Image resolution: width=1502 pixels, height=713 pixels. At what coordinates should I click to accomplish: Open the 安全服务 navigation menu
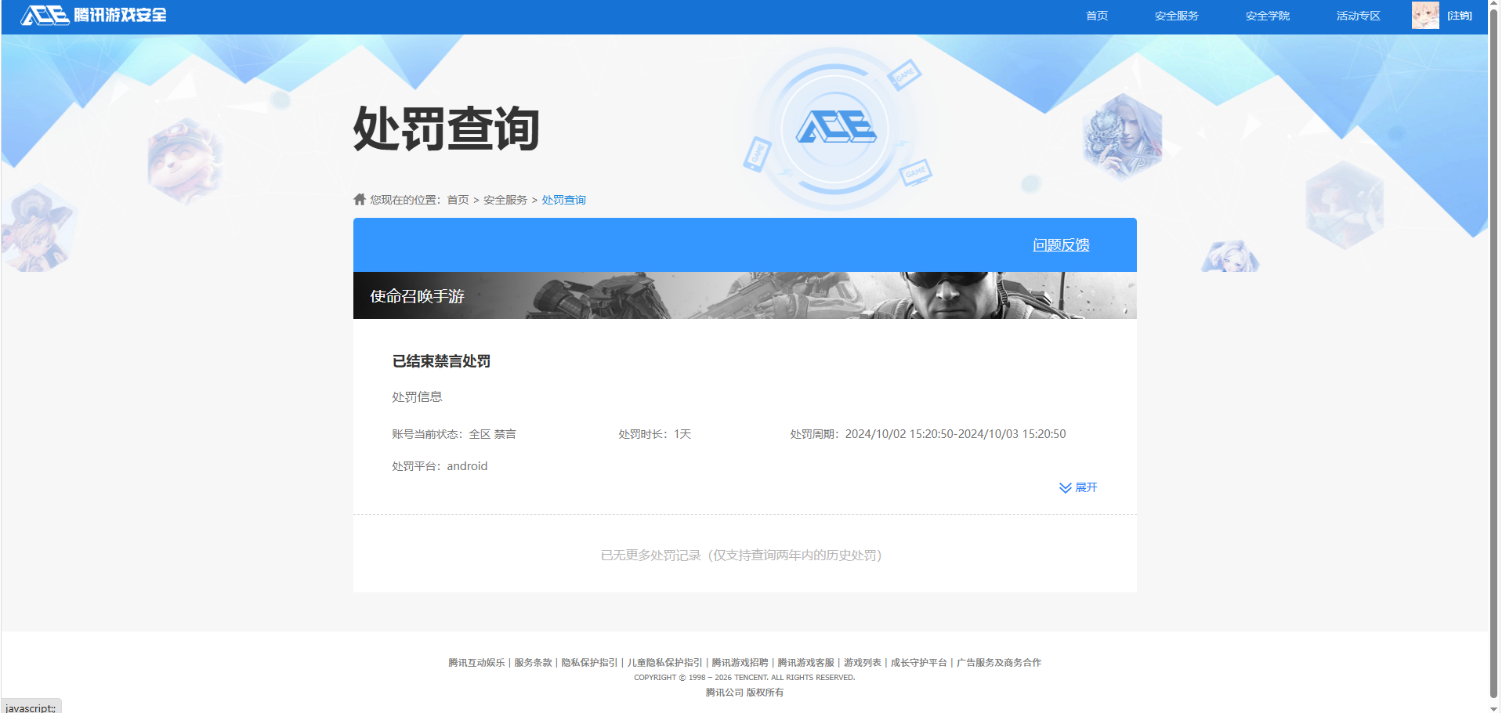1176,16
